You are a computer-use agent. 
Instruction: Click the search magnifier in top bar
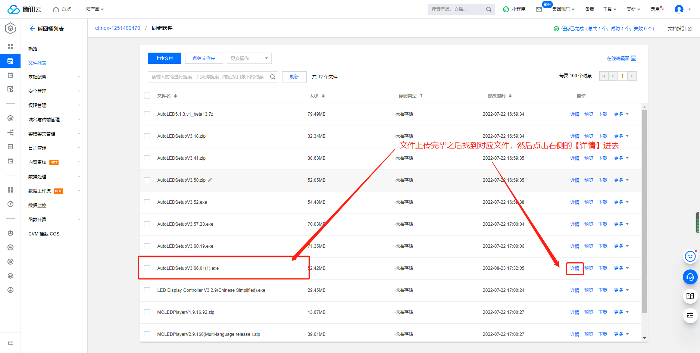click(488, 9)
